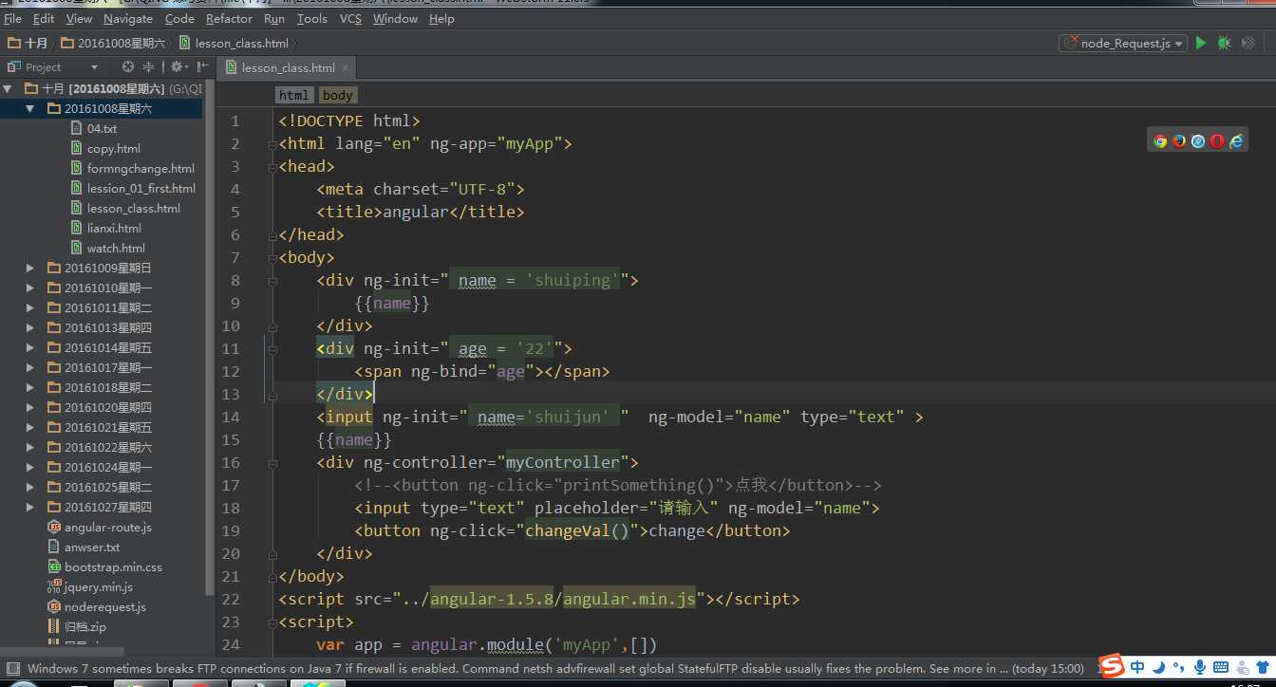
Task: Click lesson_class.html breadcrumb in navigation bar
Action: coord(234,43)
